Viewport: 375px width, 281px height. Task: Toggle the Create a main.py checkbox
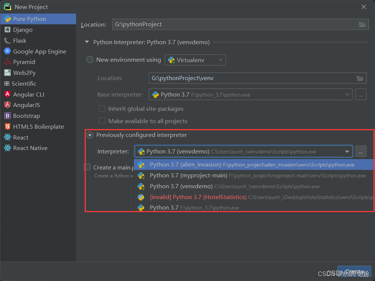click(87, 167)
